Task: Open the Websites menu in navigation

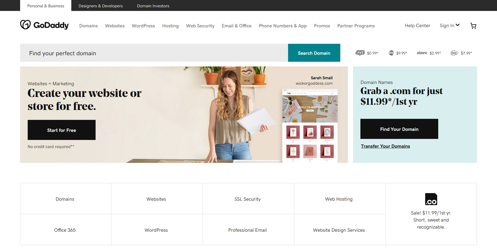Action: point(115,26)
